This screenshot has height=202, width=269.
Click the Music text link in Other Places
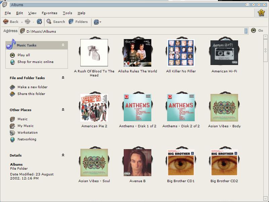[23, 119]
